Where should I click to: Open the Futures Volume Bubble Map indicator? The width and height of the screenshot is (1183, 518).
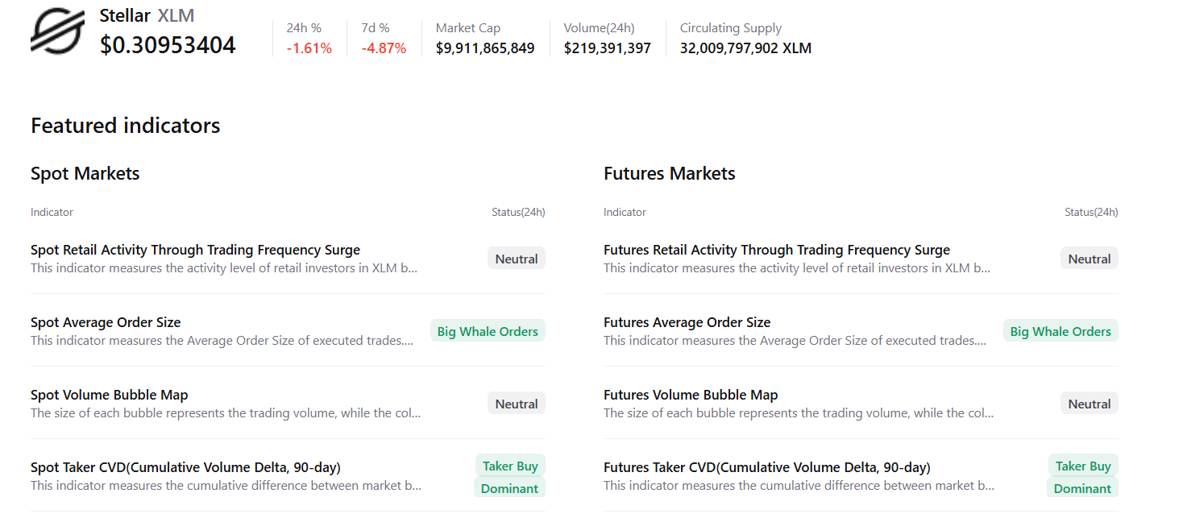click(x=691, y=395)
